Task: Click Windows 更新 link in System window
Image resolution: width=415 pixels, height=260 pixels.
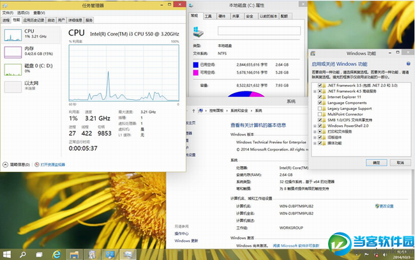Action: coord(186,241)
